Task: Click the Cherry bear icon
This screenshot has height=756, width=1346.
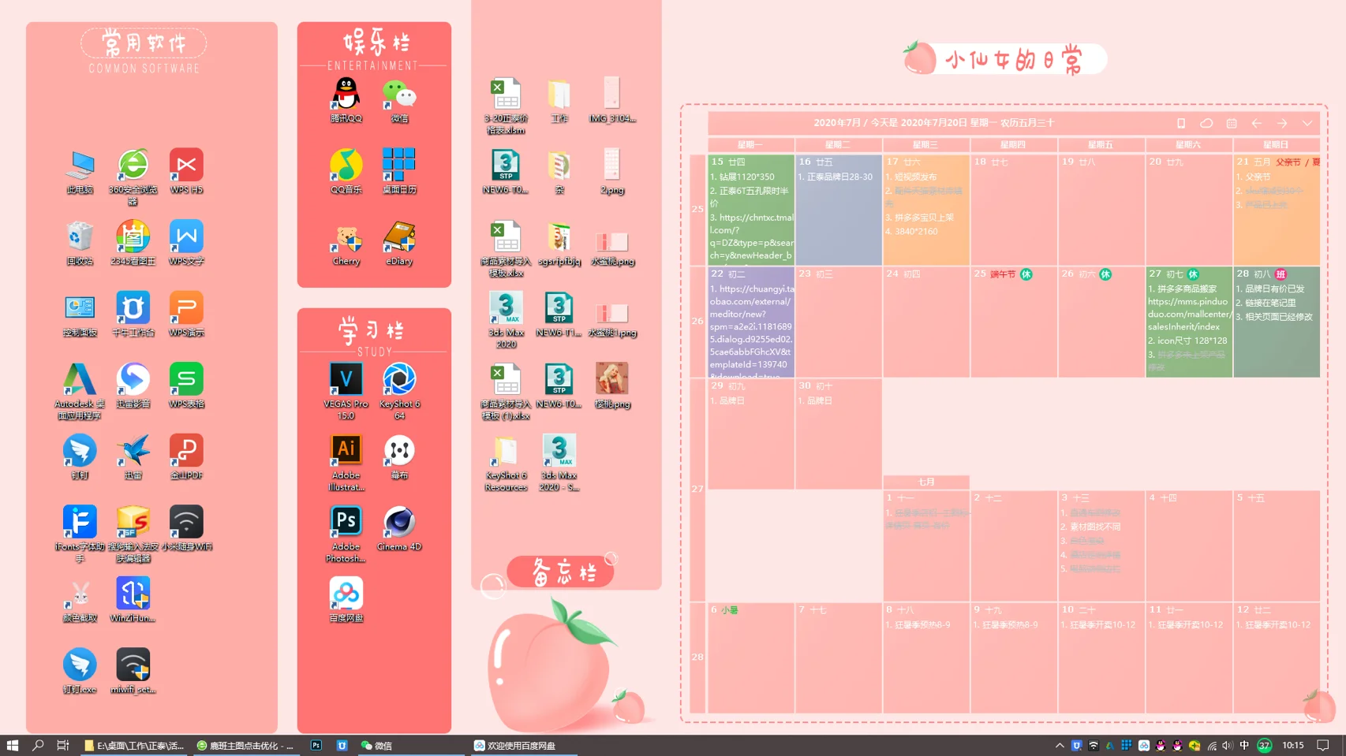Action: 346,243
